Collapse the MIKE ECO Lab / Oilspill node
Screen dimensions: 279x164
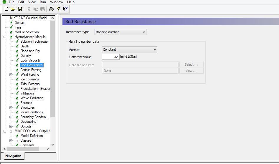pos(5,131)
